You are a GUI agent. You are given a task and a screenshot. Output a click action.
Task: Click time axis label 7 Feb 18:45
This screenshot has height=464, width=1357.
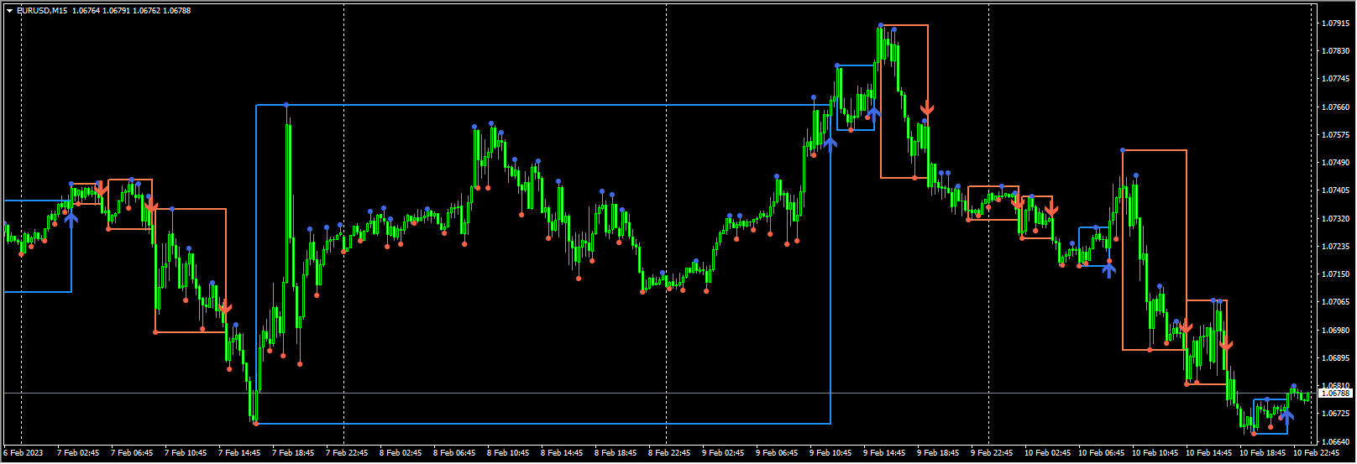(293, 453)
